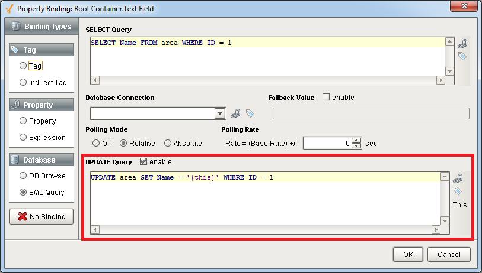Click the Cancel button
The image size is (482, 273).
click(449, 255)
